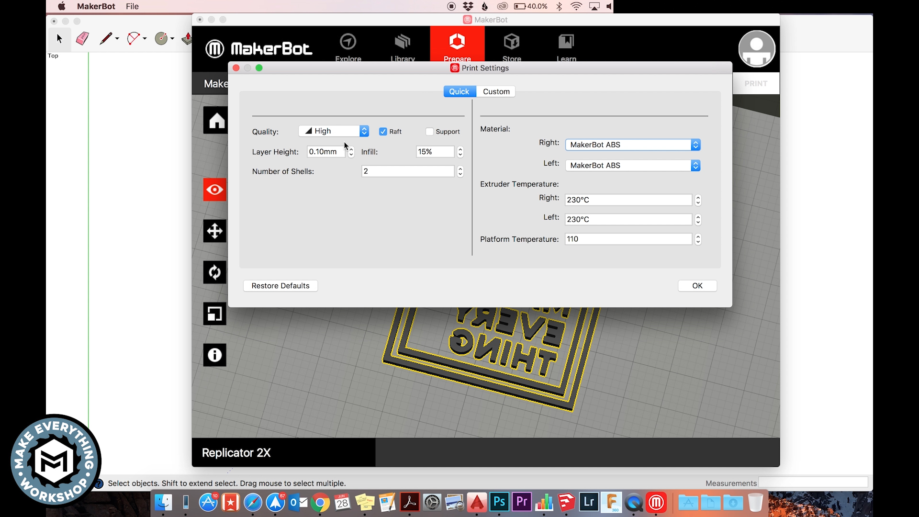Click the Prepare tab in MakerBot
The height and width of the screenshot is (517, 919).
tap(457, 48)
